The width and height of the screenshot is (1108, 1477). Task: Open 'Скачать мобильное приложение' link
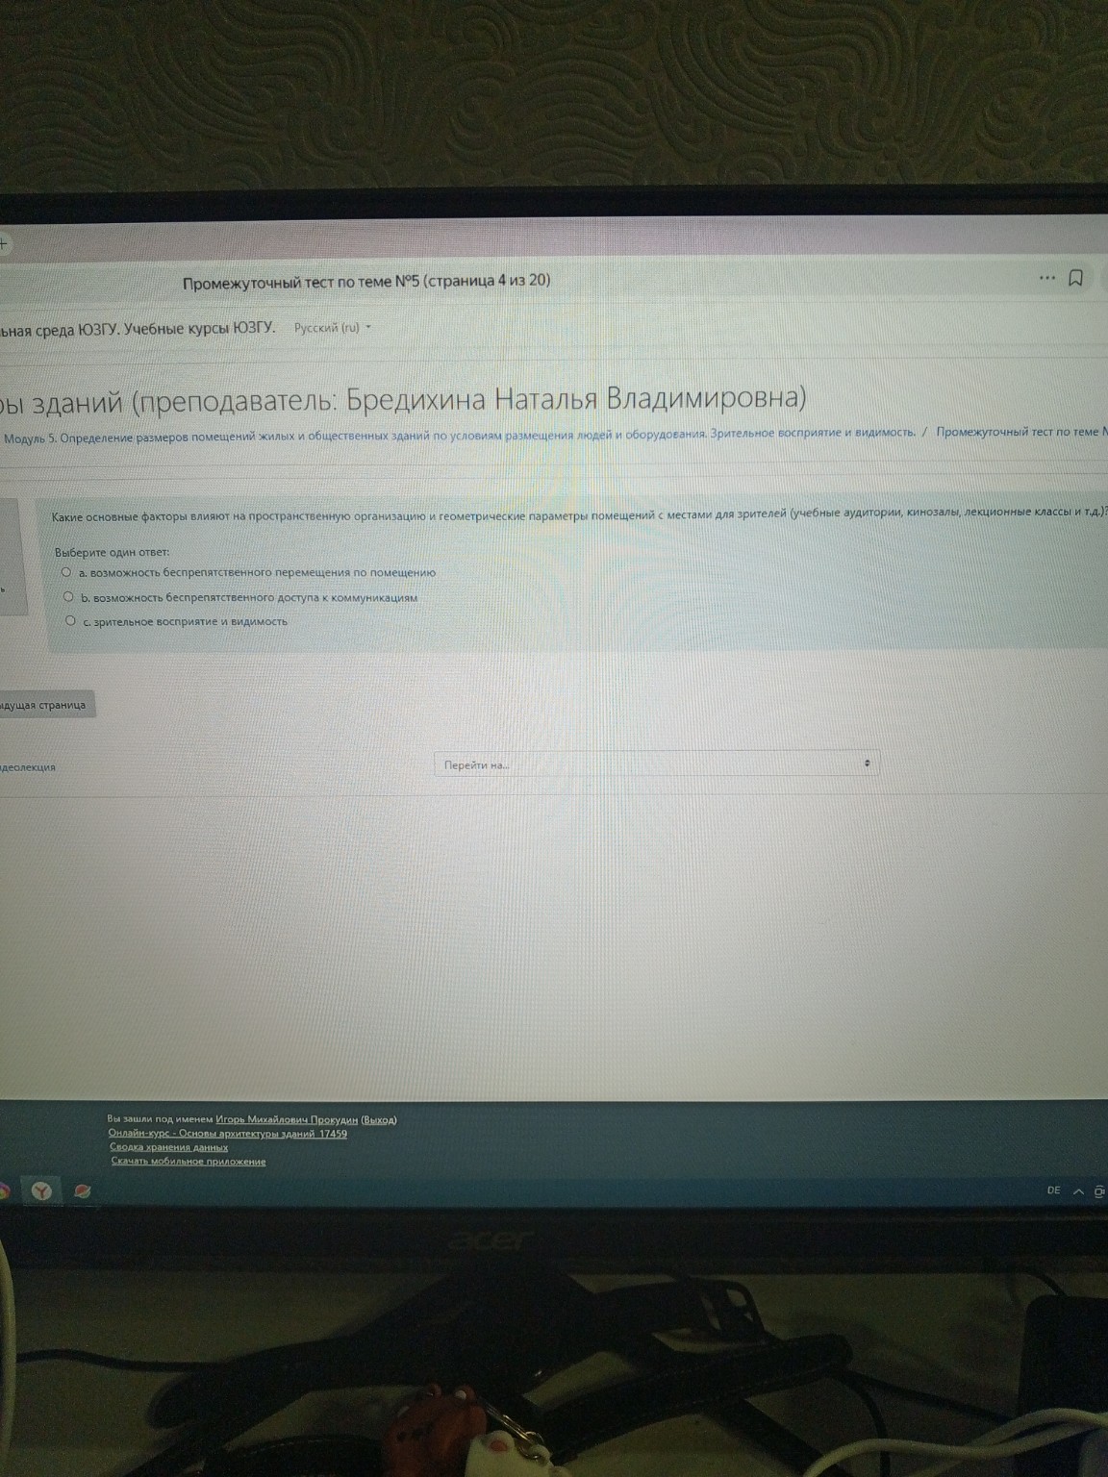tap(189, 1163)
